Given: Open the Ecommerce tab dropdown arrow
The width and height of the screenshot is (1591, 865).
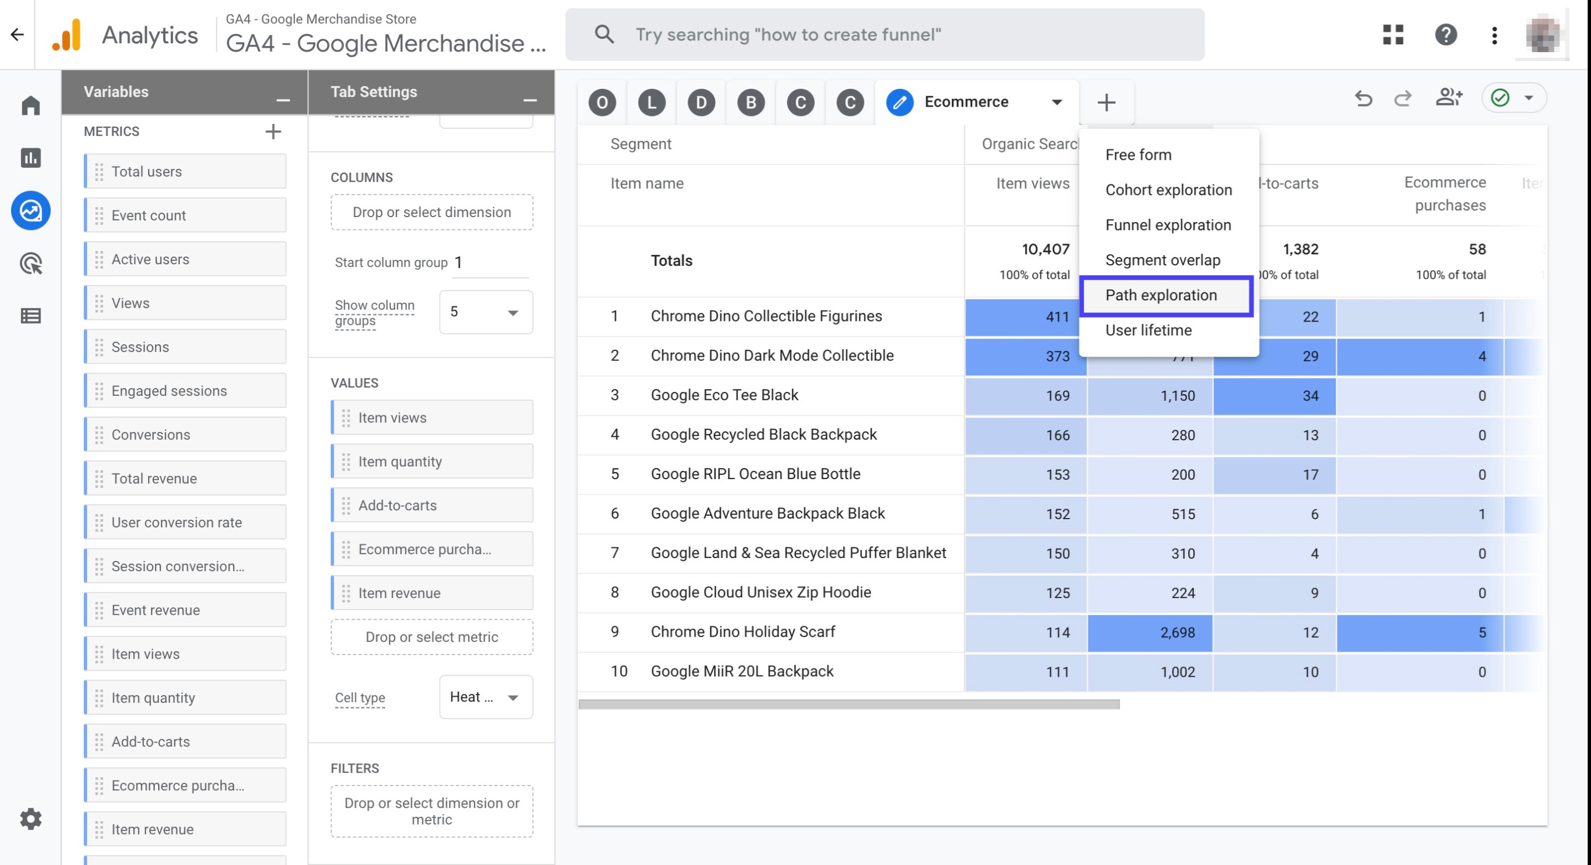Looking at the screenshot, I should click(1057, 103).
